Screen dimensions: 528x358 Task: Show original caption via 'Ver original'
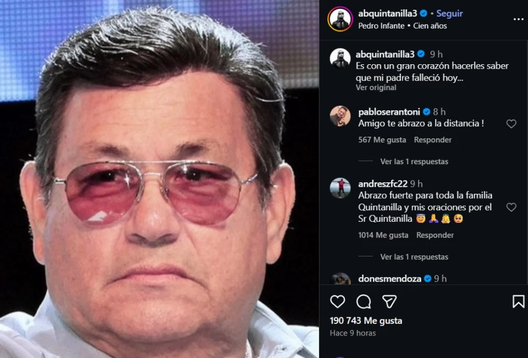376,88
